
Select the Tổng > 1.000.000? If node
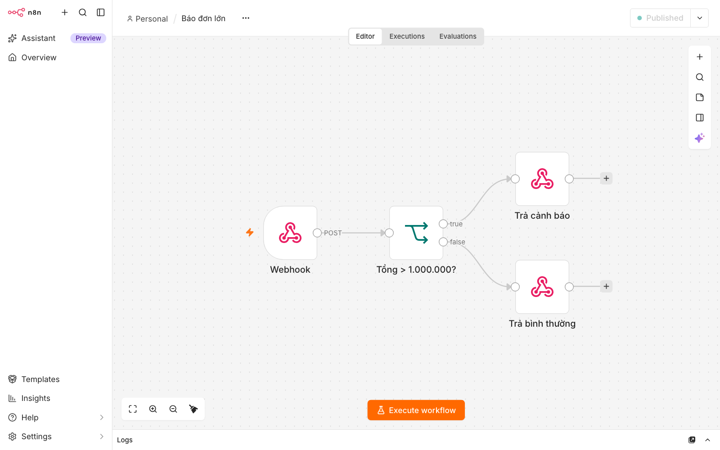click(416, 233)
